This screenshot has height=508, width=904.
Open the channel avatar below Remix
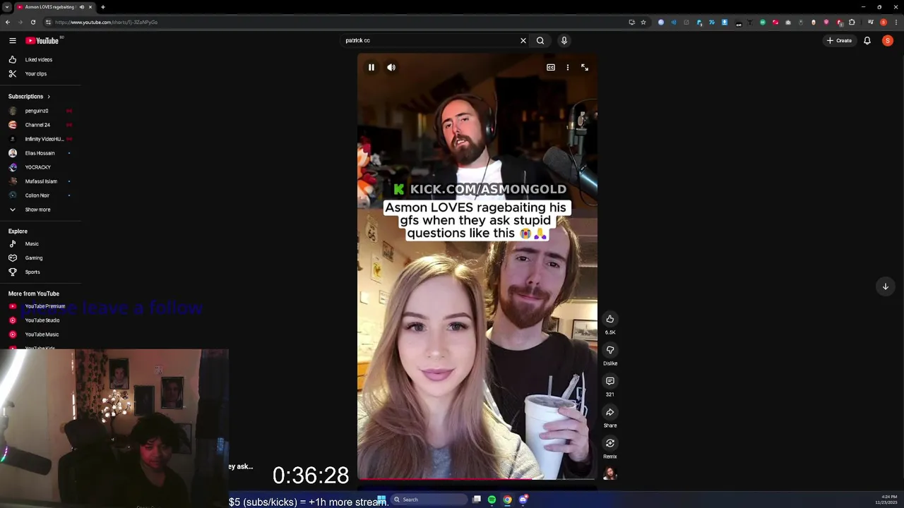(x=610, y=473)
